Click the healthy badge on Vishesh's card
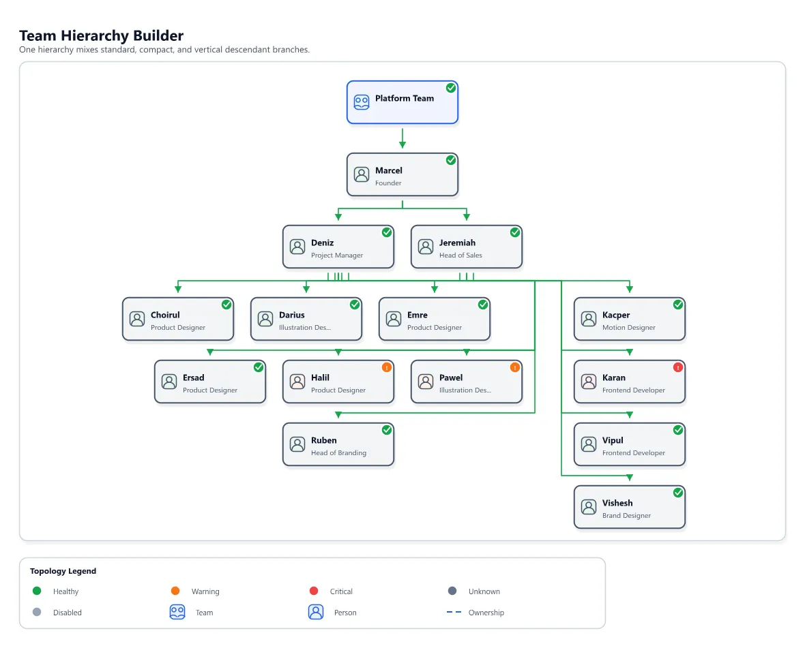 678,493
